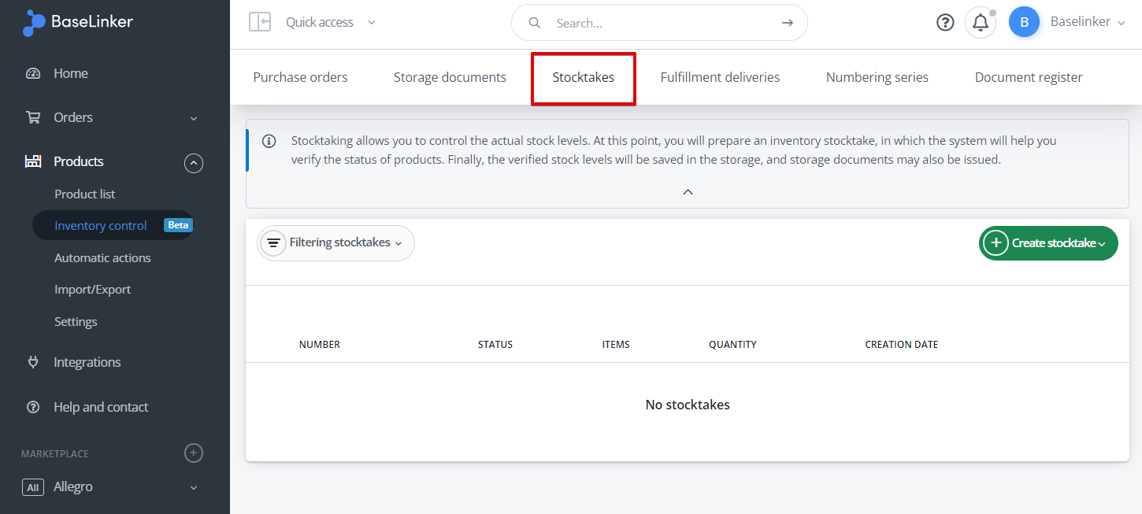Click the plus icon in Create stocktake
Image resolution: width=1142 pixels, height=514 pixels.
point(996,243)
